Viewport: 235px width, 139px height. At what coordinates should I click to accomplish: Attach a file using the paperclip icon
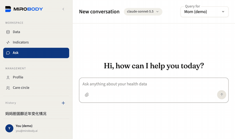click(87, 95)
